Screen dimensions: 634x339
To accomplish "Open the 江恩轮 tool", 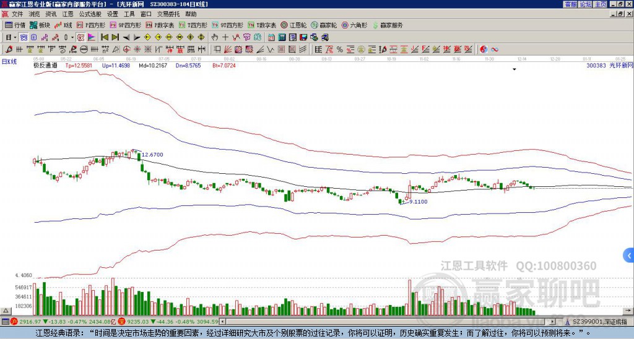I will 294,25.
